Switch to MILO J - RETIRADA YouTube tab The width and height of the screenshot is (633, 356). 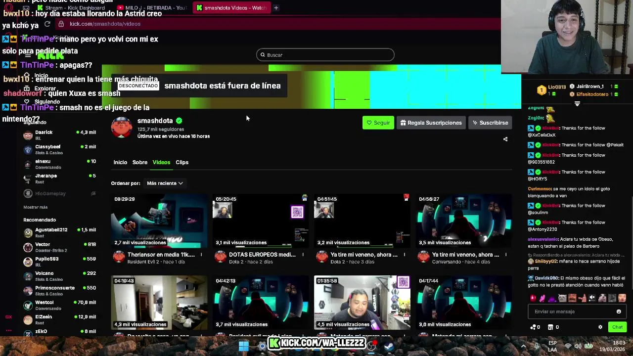point(152,7)
